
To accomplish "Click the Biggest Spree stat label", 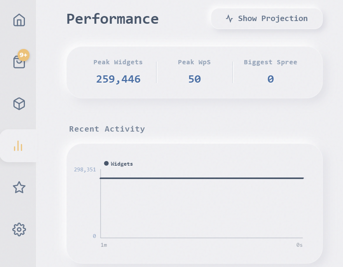I will point(270,62).
